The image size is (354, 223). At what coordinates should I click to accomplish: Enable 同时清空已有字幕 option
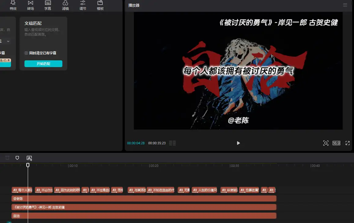click(x=27, y=53)
